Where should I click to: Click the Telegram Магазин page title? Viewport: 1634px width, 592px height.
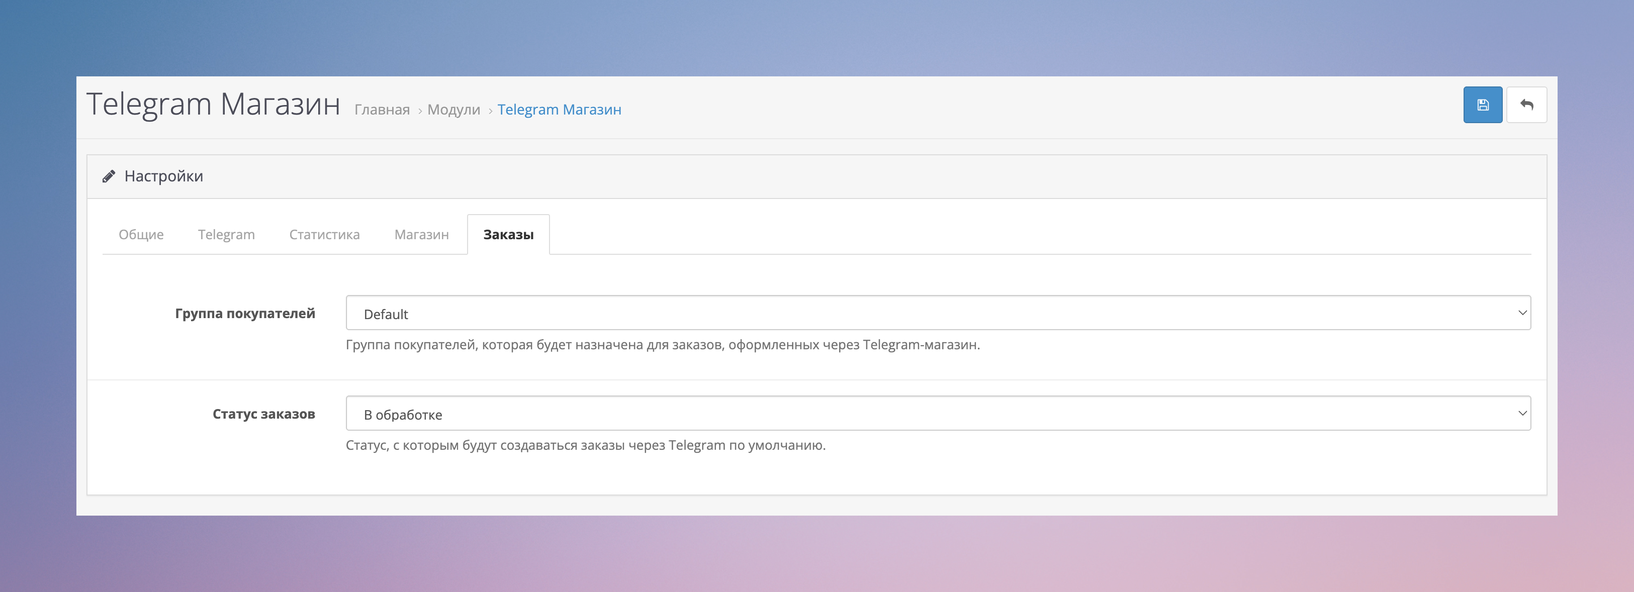pyautogui.click(x=213, y=104)
